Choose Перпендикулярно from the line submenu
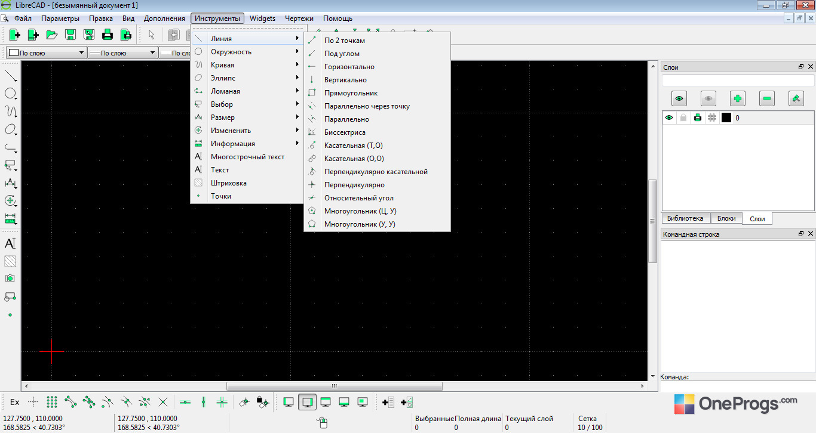Screen dimensions: 816x433 tap(377, 185)
